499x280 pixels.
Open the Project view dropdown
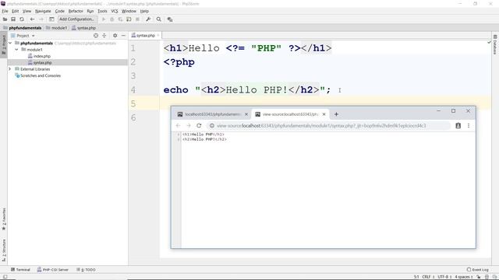(x=23, y=36)
